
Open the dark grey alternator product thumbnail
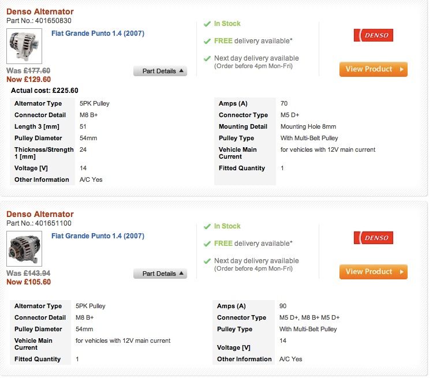(x=24, y=249)
